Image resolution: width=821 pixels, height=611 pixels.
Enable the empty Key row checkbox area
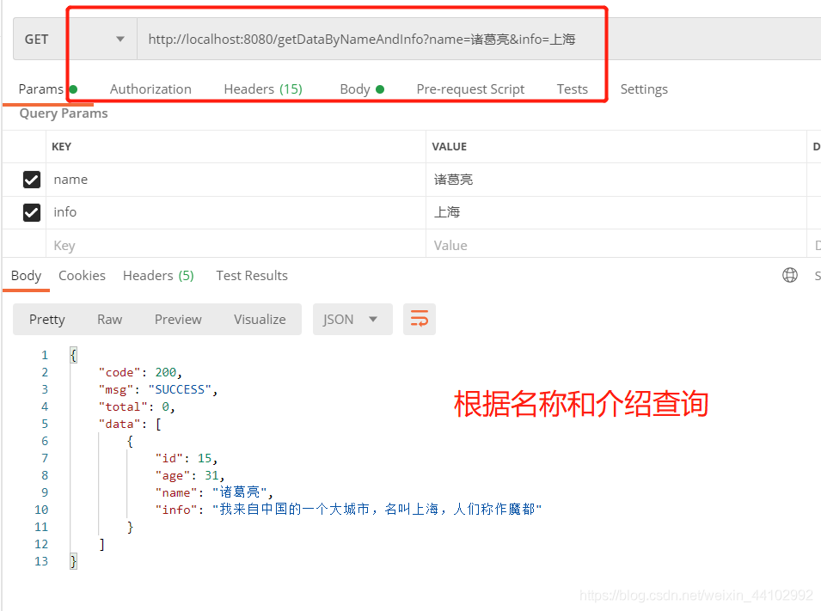(32, 245)
